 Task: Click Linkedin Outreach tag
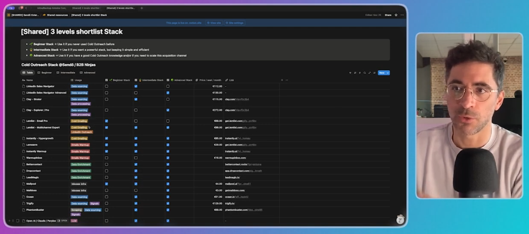[x=82, y=132]
